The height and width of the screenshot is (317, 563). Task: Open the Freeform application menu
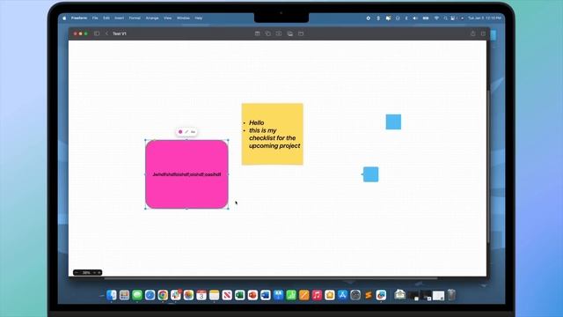[x=79, y=18]
